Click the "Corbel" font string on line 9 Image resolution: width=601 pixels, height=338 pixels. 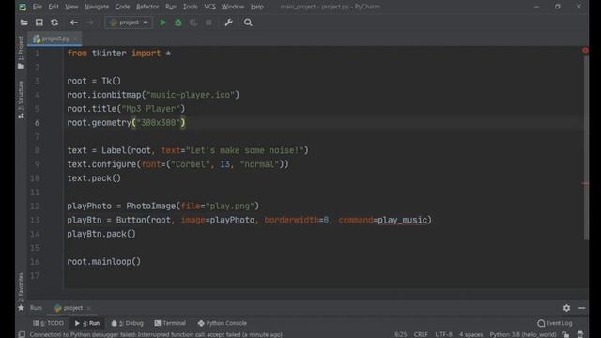tap(191, 164)
